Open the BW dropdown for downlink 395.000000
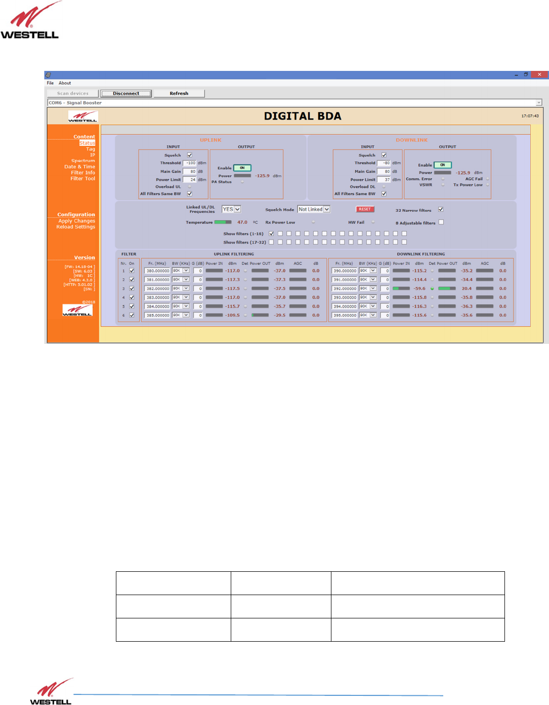The width and height of the screenshot is (549, 705). (x=368, y=315)
